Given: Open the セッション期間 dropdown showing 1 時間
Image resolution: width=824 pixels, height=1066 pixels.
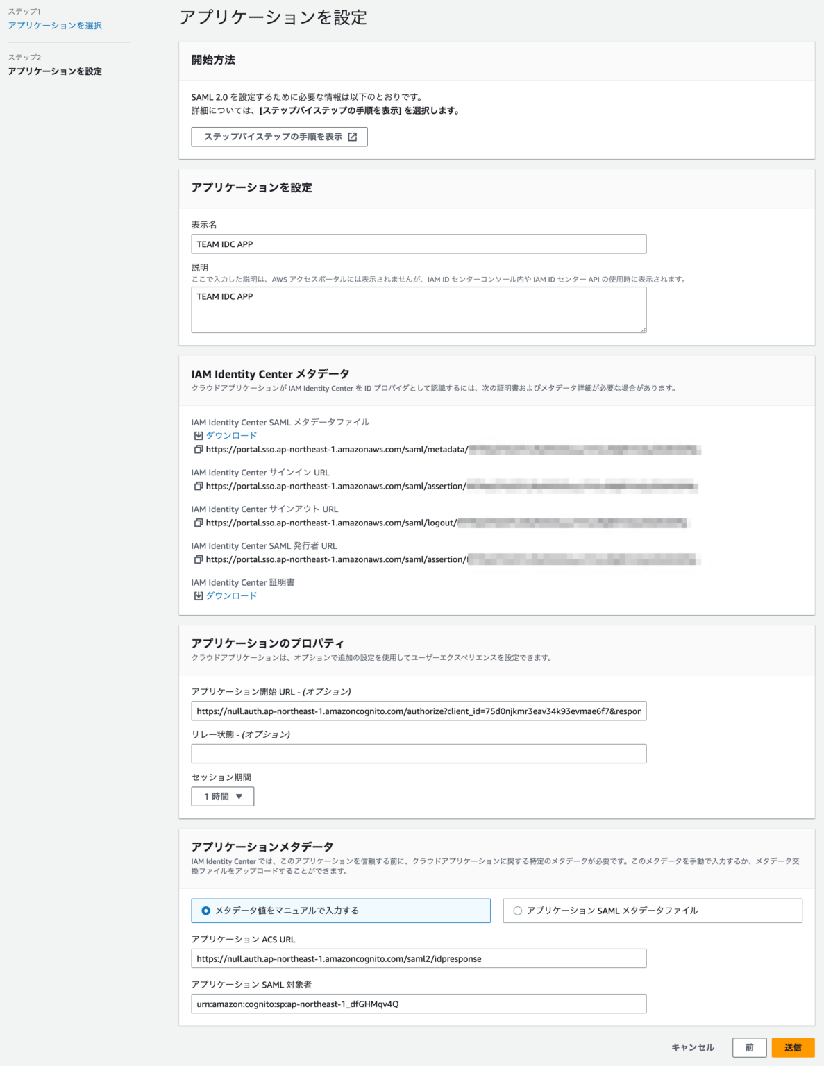Looking at the screenshot, I should 222,796.
